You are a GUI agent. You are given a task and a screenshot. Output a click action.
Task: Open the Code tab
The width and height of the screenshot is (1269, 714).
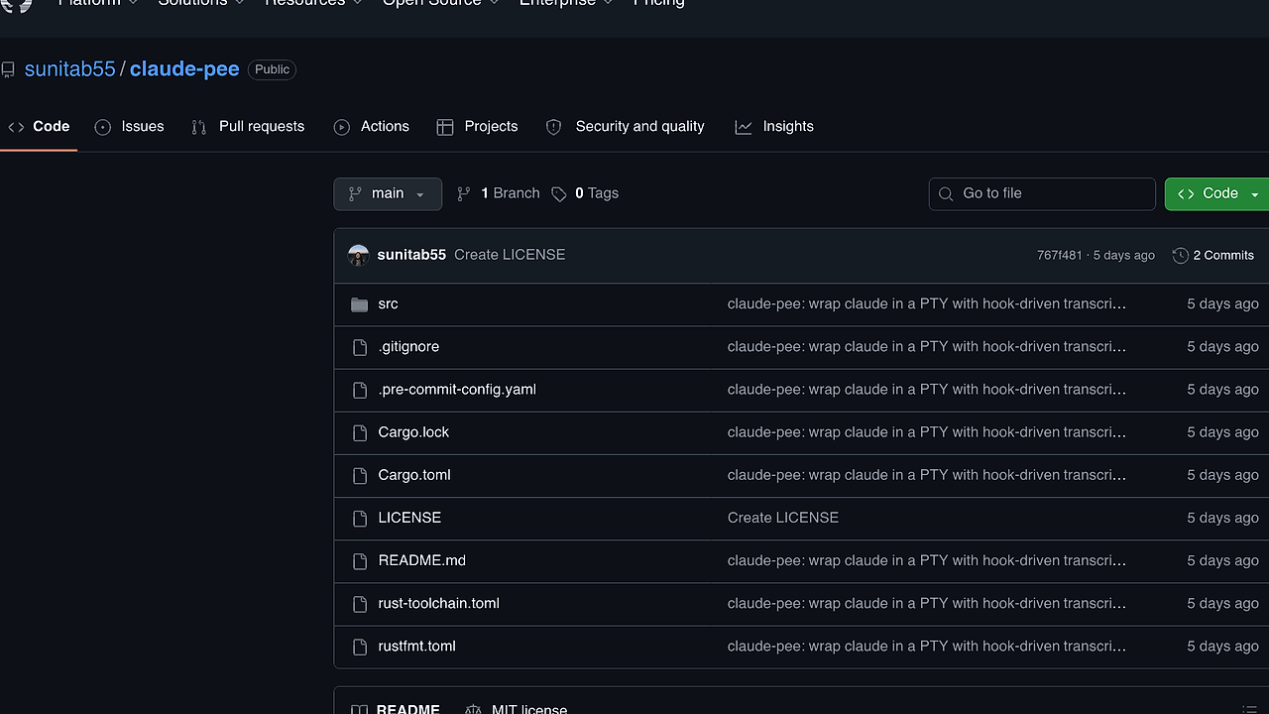point(39,127)
